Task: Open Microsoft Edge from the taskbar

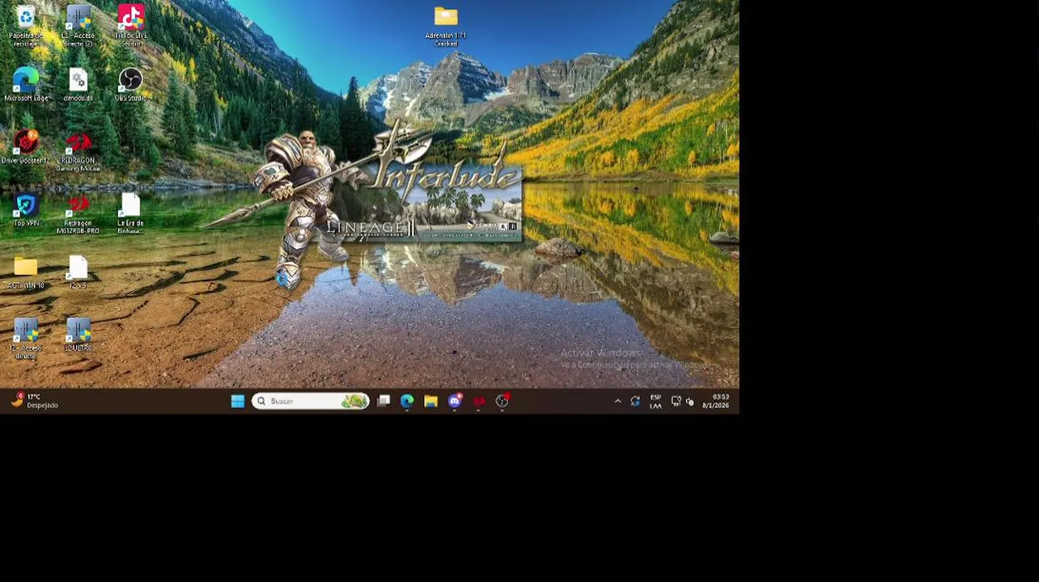Action: pos(407,401)
